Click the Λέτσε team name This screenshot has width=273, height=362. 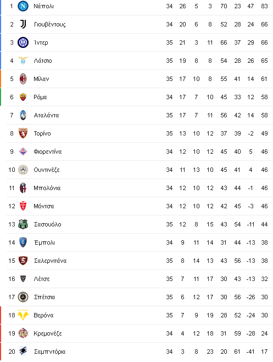pyautogui.click(x=42, y=279)
